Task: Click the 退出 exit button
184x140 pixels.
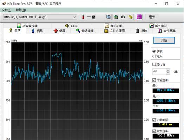Action: coord(152,17)
